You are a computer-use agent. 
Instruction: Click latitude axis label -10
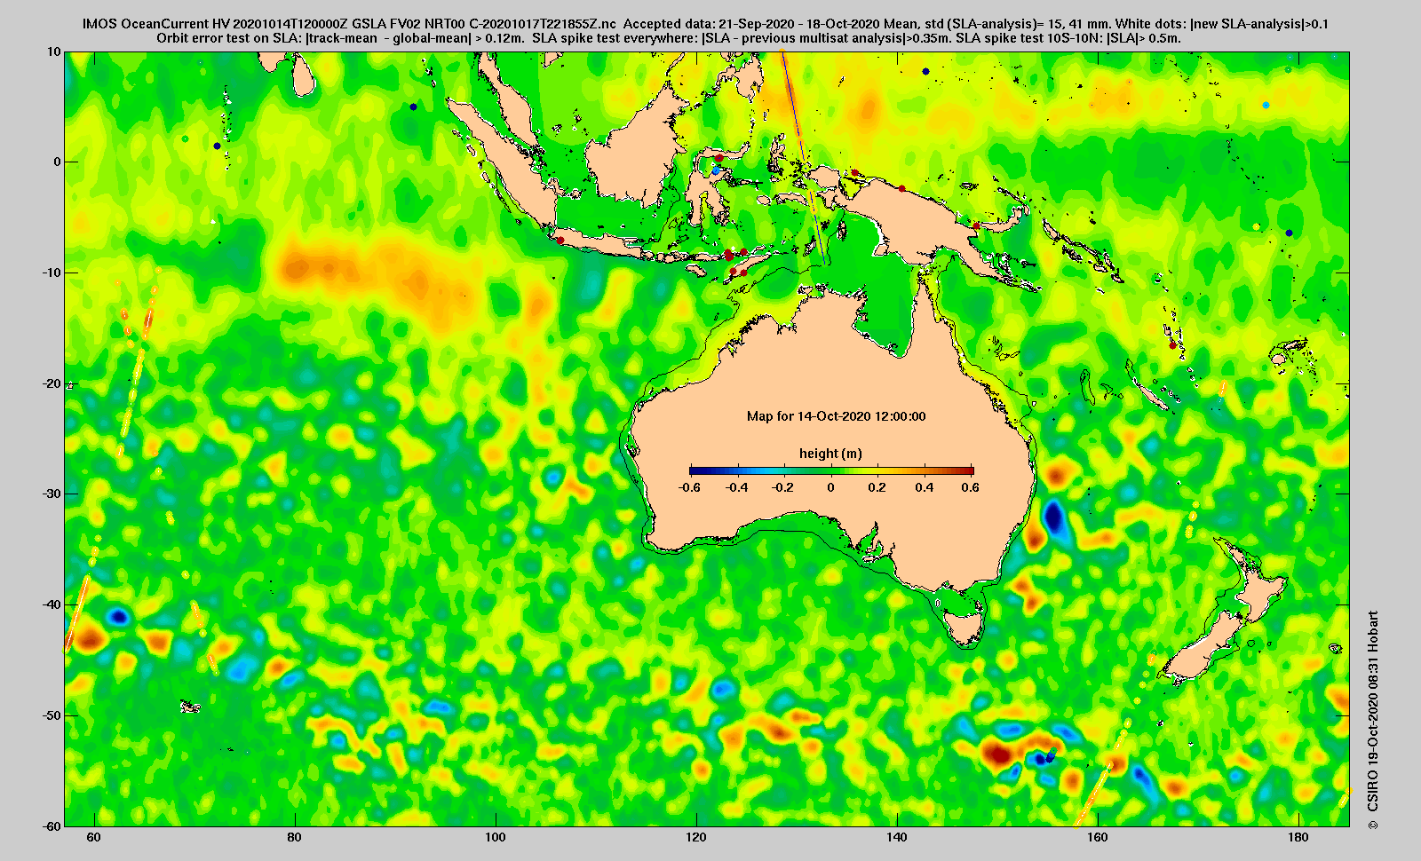[x=52, y=273]
